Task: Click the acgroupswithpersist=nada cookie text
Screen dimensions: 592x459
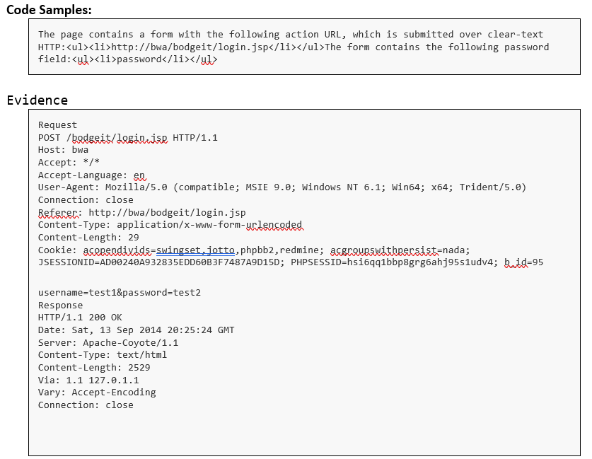Action: click(x=400, y=250)
